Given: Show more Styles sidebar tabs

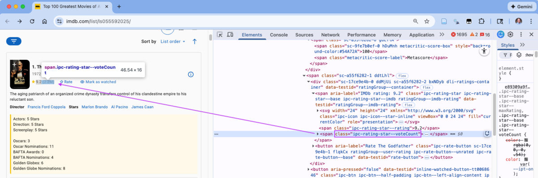Looking at the screenshot, I should 522,45.
